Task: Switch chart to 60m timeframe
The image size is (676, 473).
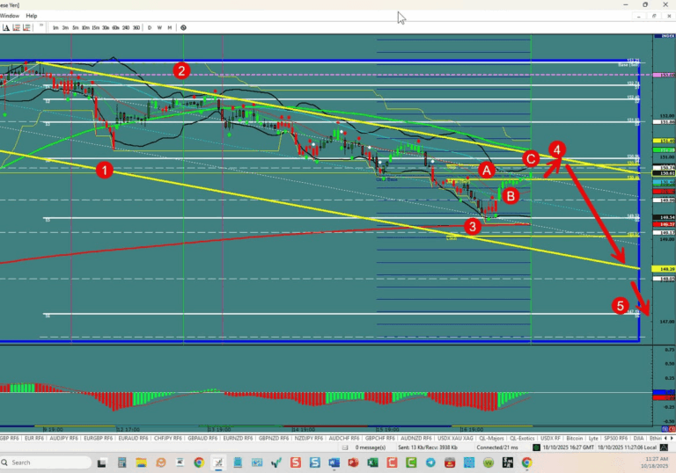Action: 115,27
